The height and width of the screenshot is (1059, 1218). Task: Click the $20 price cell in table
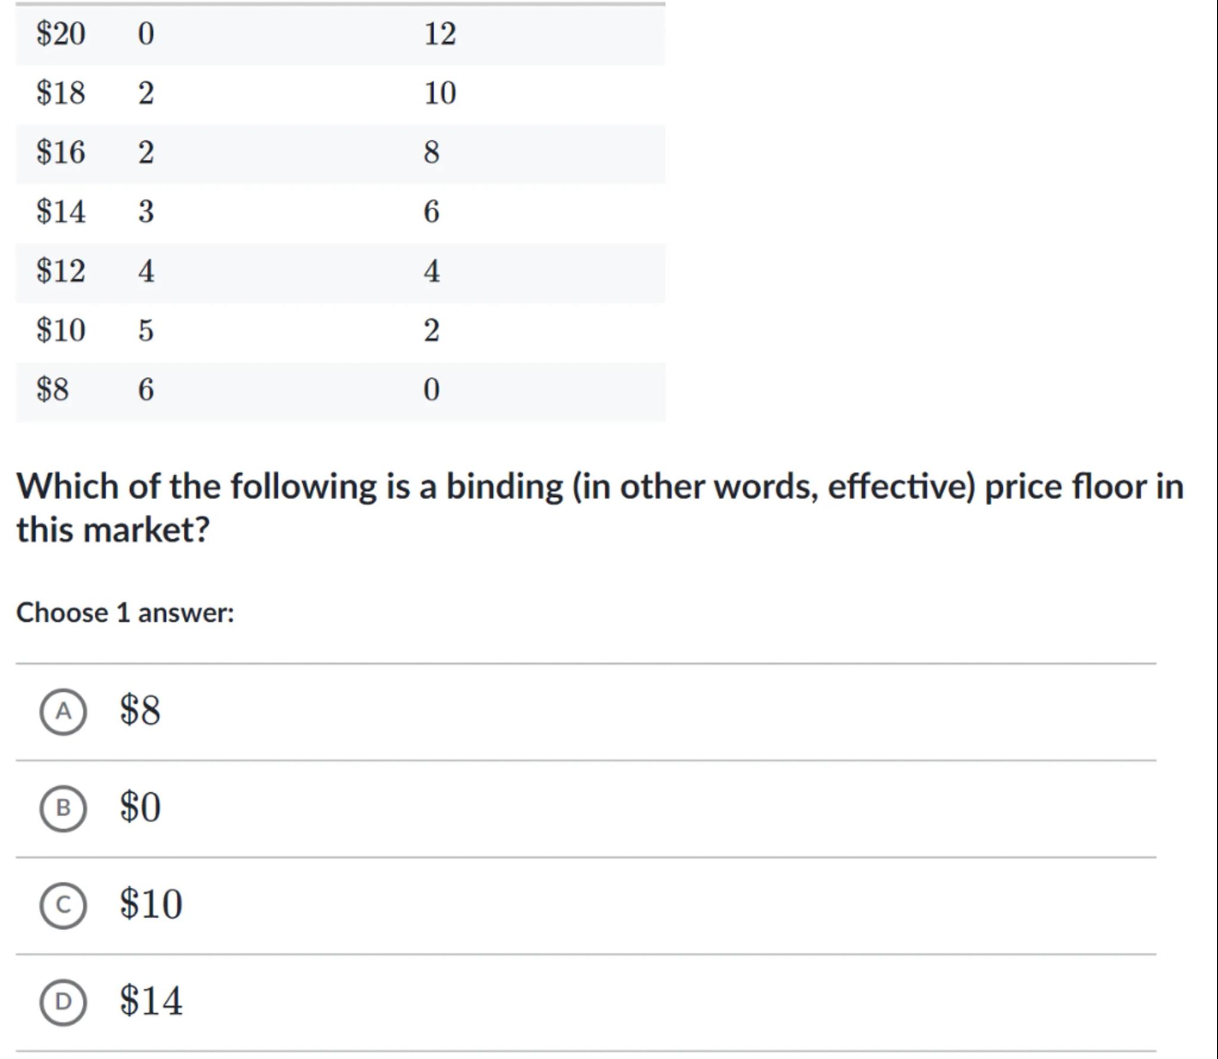click(61, 34)
